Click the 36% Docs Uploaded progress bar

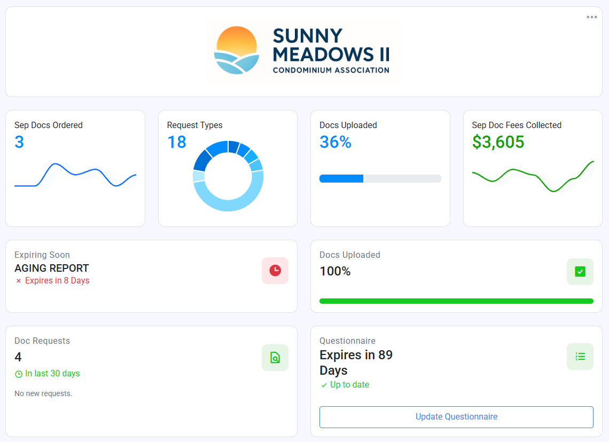(380, 178)
